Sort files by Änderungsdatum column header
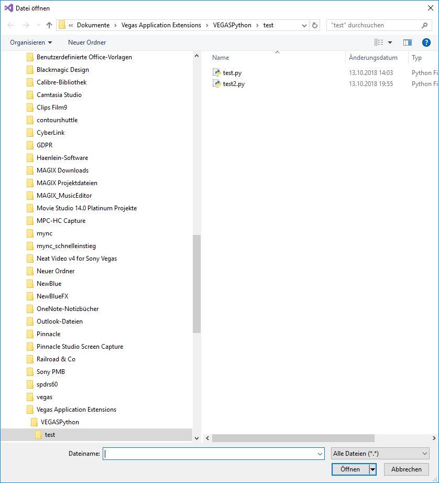The width and height of the screenshot is (439, 483). [373, 58]
